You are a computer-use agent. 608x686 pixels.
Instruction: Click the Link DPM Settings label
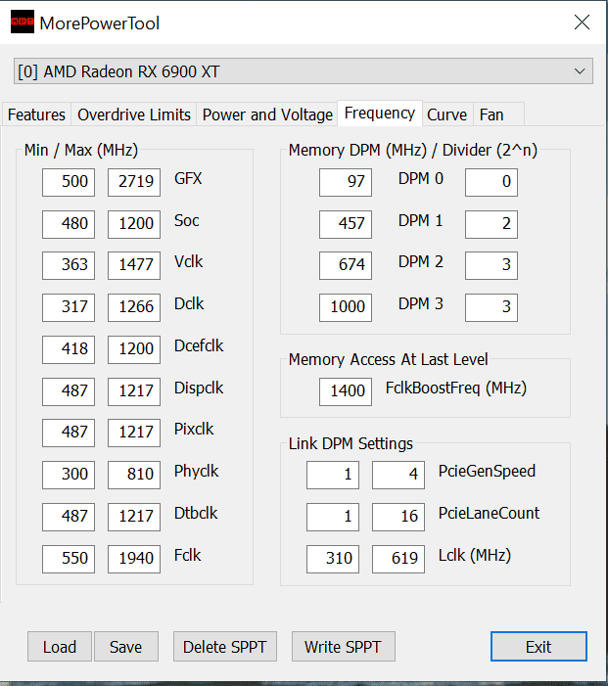(x=351, y=443)
